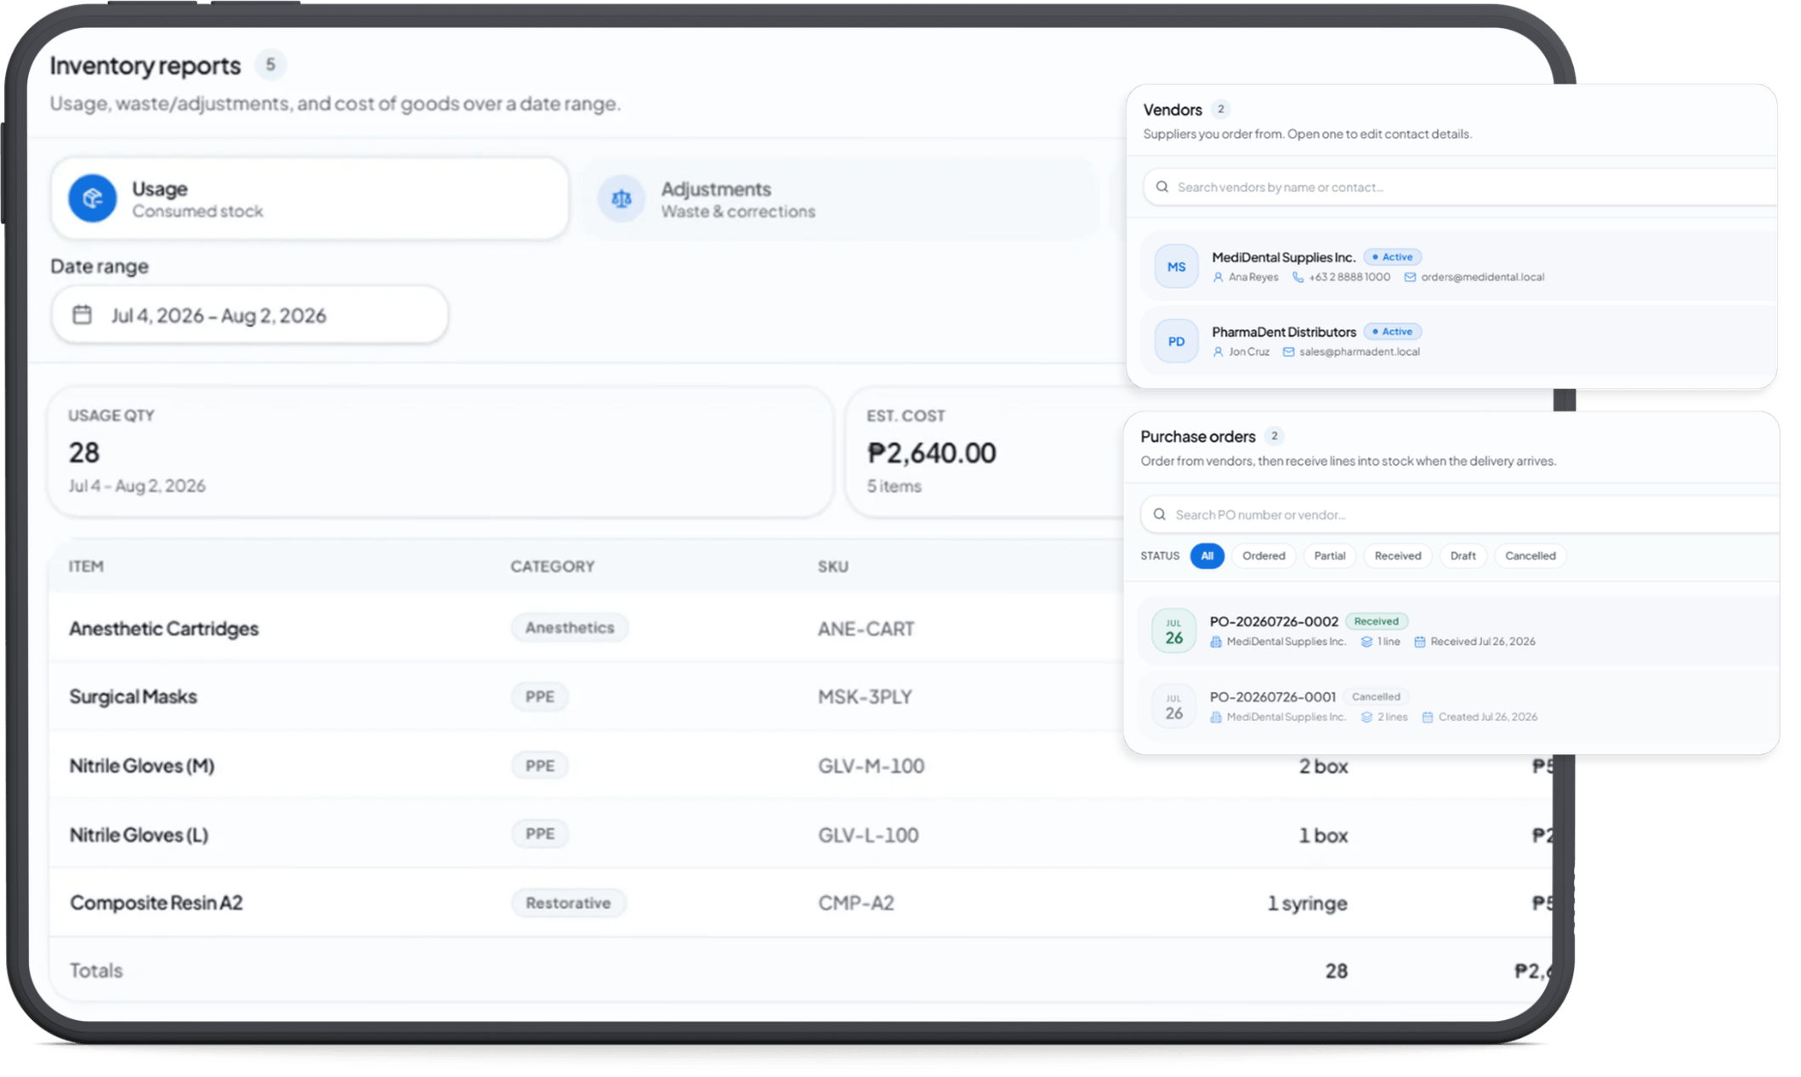Select the All status filter
This screenshot has width=1801, height=1077.
1207,556
